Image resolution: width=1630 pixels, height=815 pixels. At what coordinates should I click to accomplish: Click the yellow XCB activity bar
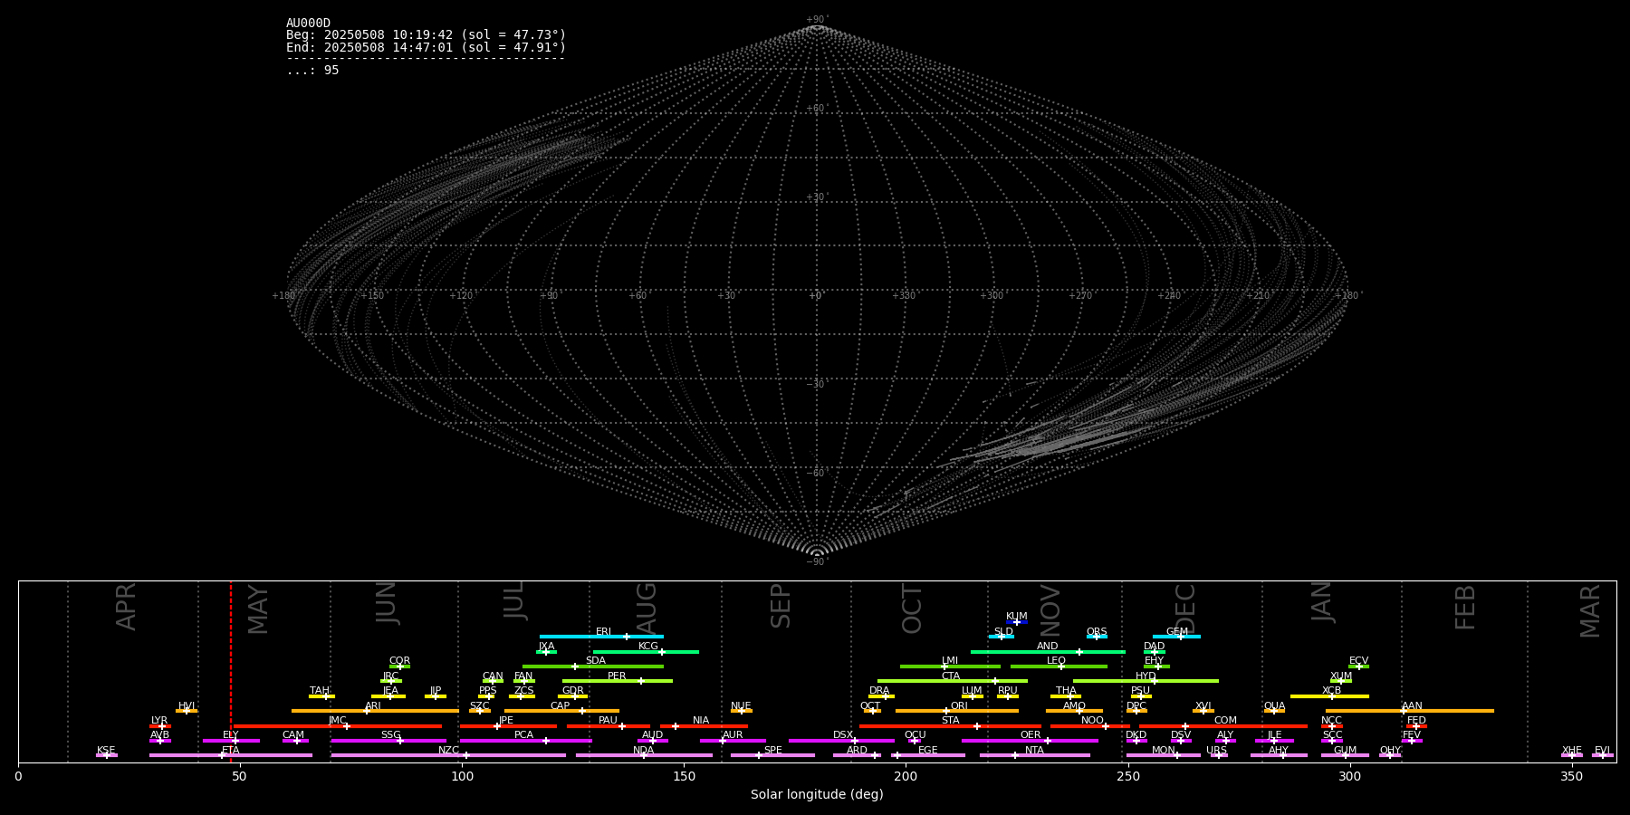pyautogui.click(x=1329, y=696)
